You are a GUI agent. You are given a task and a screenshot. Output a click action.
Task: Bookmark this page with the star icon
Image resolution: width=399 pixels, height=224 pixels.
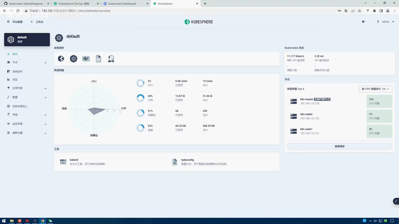click(x=359, y=11)
